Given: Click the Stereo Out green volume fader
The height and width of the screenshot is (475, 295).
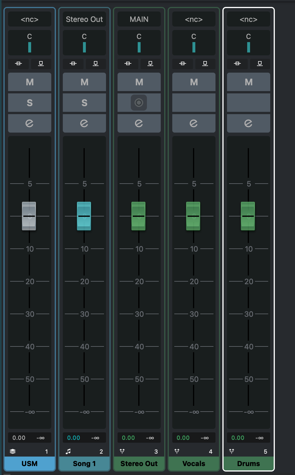Looking at the screenshot, I should pyautogui.click(x=139, y=216).
